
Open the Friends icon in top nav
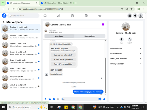(59, 16)
